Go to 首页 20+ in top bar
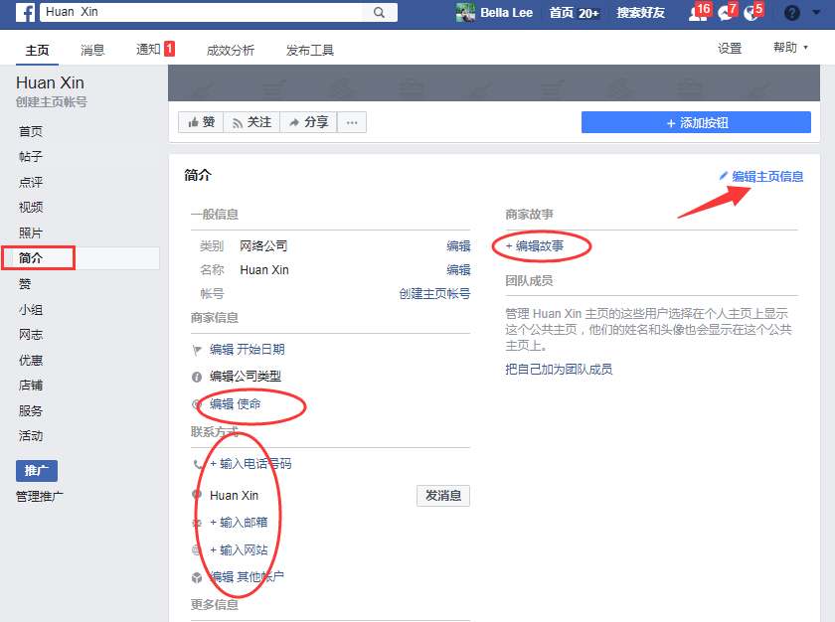Viewport: 835px width, 622px height. coord(575,13)
